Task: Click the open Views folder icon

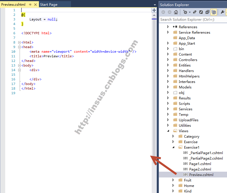Action: [x=175, y=131]
